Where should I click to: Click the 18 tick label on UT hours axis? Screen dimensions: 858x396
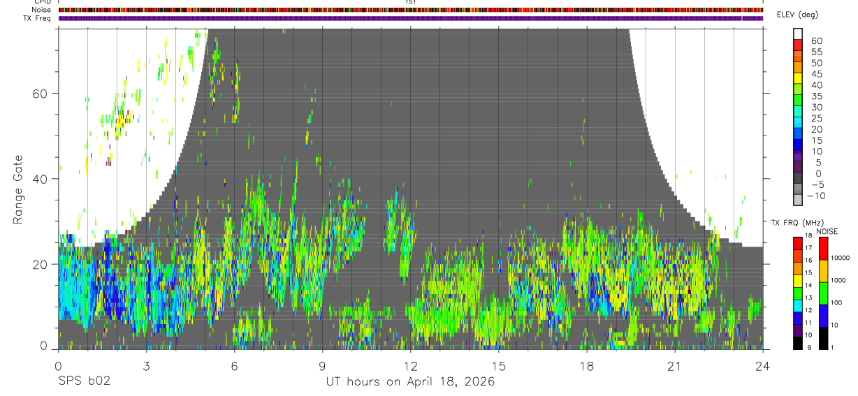[586, 365]
